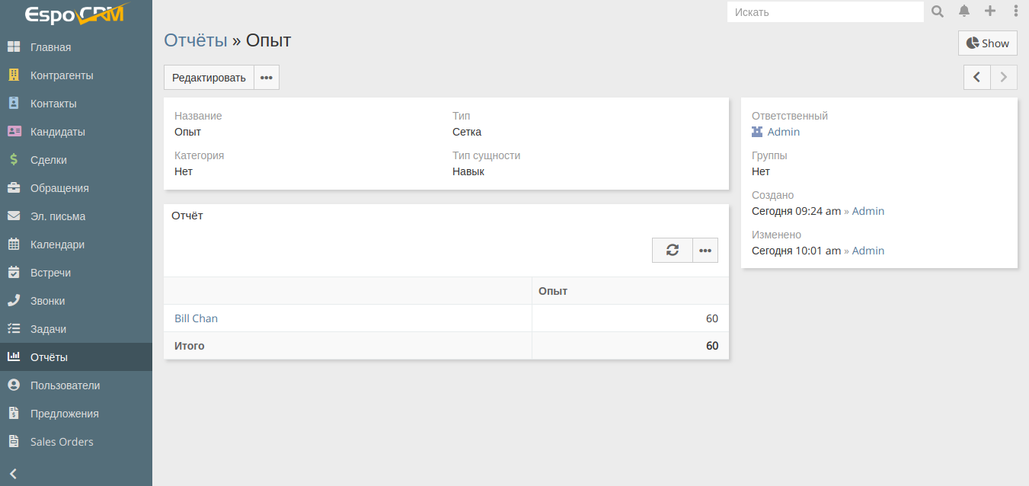Open notifications bell icon
This screenshot has height=486, width=1029.
pos(964,11)
